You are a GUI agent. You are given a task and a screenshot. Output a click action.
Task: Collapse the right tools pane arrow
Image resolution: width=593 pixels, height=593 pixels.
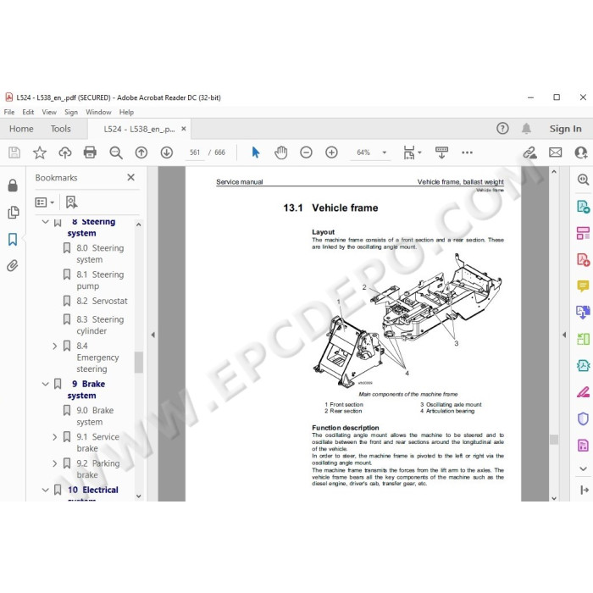click(x=564, y=335)
